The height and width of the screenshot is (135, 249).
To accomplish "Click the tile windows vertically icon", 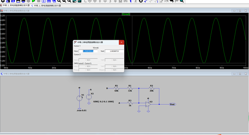I will point(44,1).
